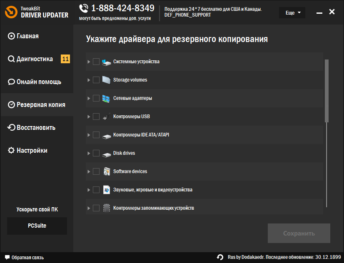Open the Восстановить section
The image size is (344, 263).
[x=37, y=128]
